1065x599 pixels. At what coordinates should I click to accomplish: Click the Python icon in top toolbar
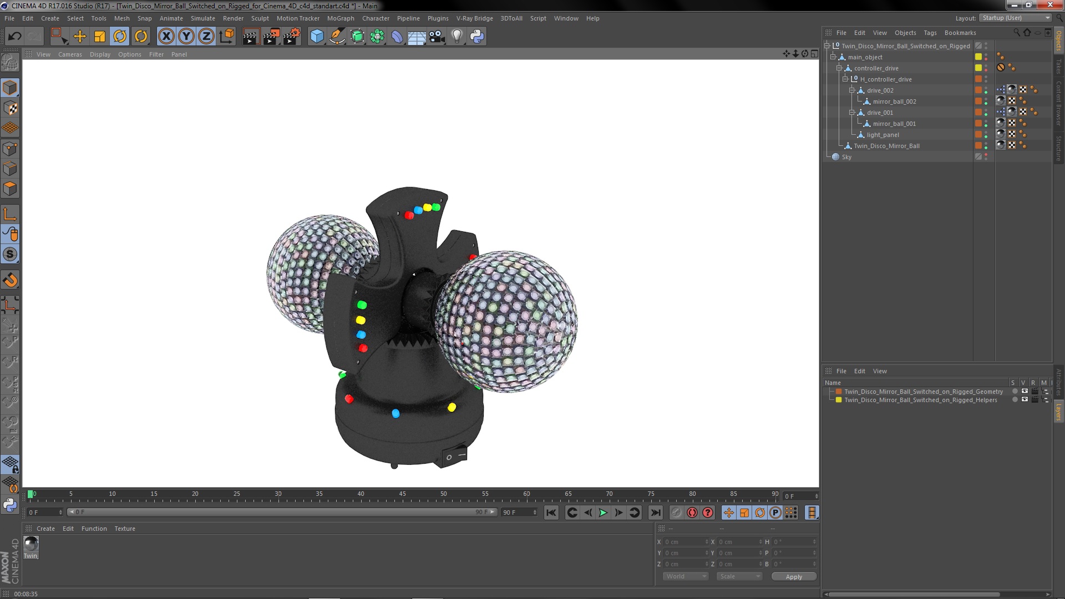(477, 37)
